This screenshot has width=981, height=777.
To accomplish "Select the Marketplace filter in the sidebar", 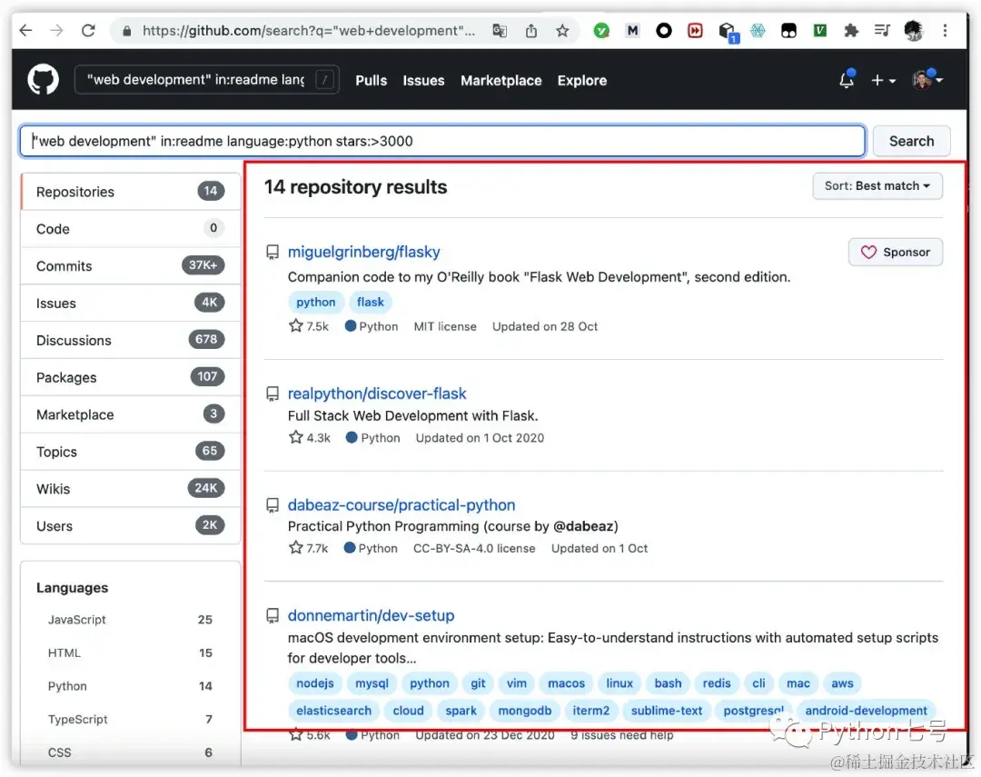I will point(131,414).
